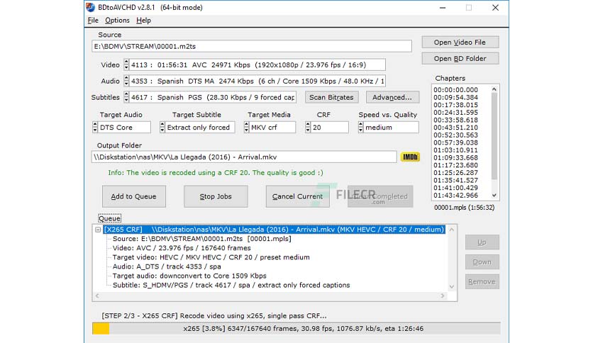Click the Output Folder path field
Viewport: 593px width, 343px height.
pos(244,157)
